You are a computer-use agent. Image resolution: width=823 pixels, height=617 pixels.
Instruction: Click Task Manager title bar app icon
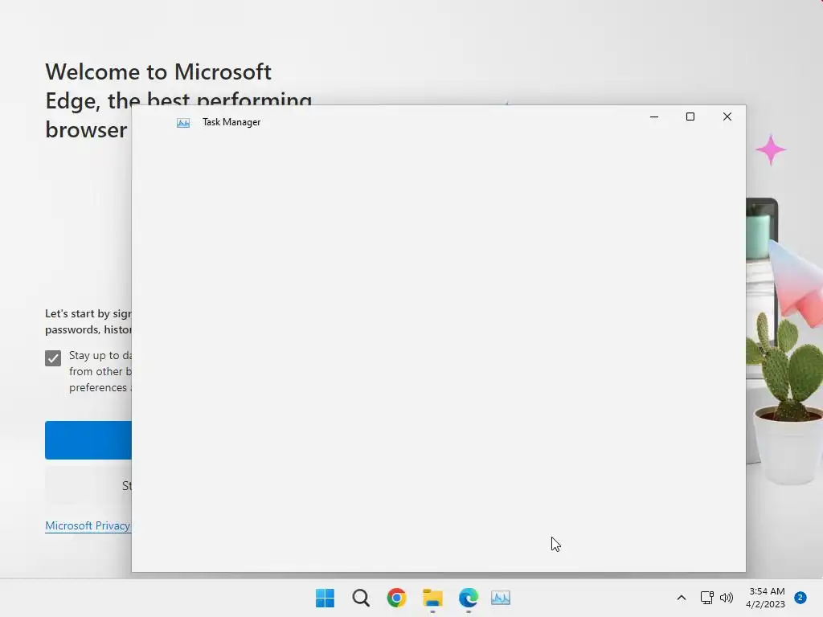tap(183, 123)
